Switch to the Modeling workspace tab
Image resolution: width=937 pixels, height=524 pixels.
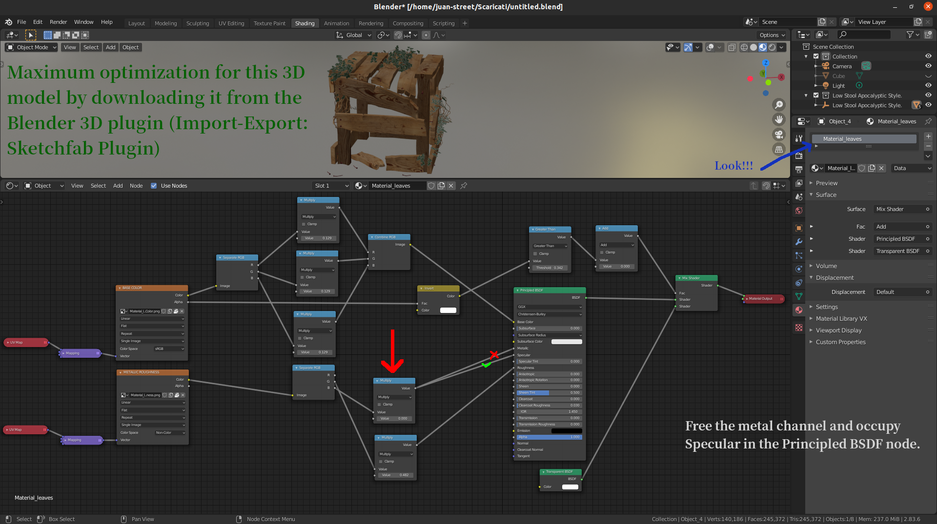(165, 23)
